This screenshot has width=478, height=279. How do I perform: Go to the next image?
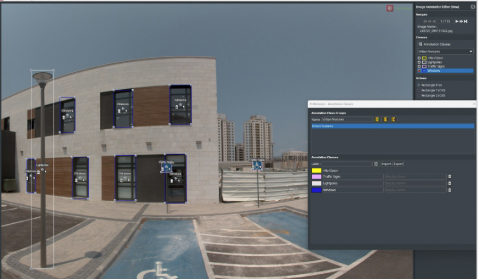coord(457,21)
